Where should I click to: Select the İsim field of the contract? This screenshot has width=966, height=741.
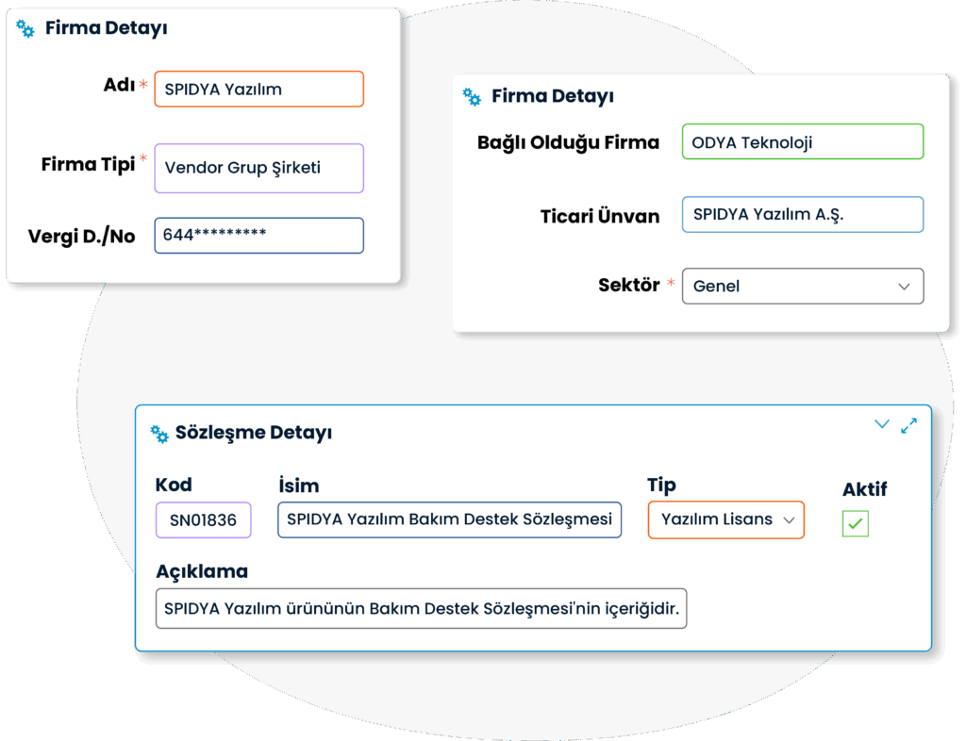450,520
